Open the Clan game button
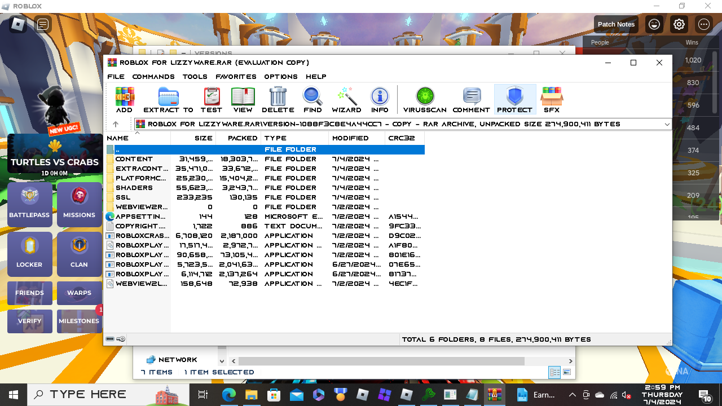The width and height of the screenshot is (722, 406). (79, 254)
